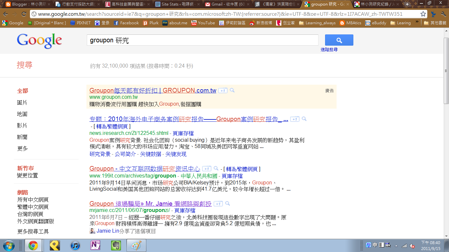The height and width of the screenshot is (252, 449).
Task: Open the Groupon 這場騙局 Mr. Jamie result
Action: (151, 204)
